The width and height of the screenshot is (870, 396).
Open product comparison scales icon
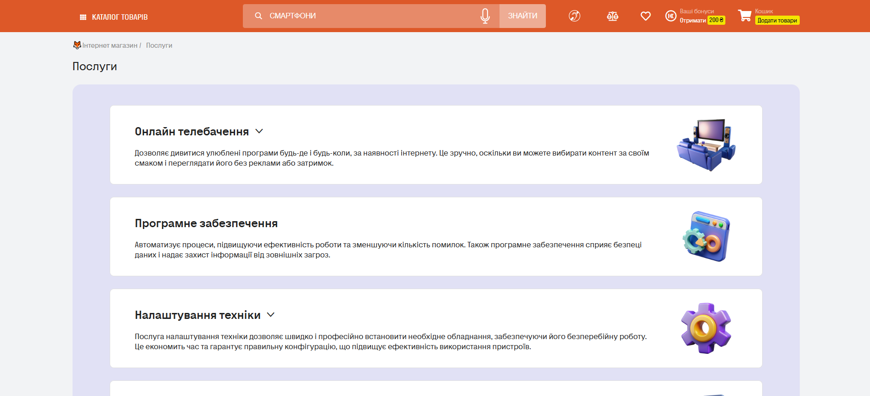coord(612,17)
